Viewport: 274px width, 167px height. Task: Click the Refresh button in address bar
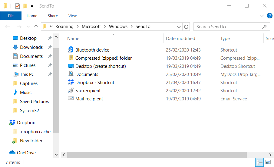[x=186, y=27]
